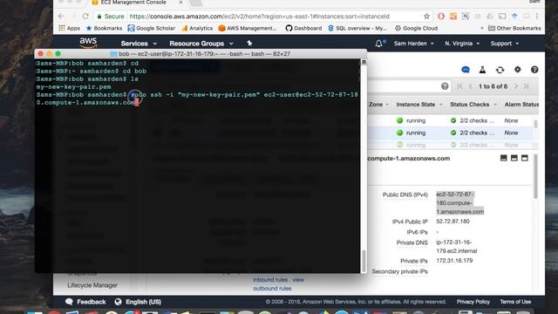This screenshot has width=558, height=314.
Task: Click the Privacy Policy link
Action: point(473,302)
